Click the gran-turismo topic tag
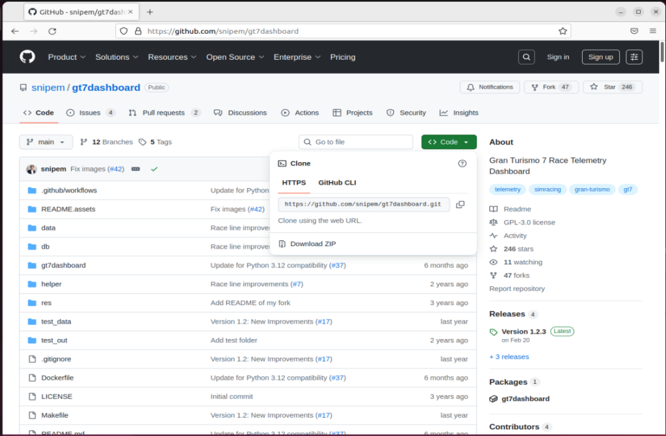 (592, 189)
